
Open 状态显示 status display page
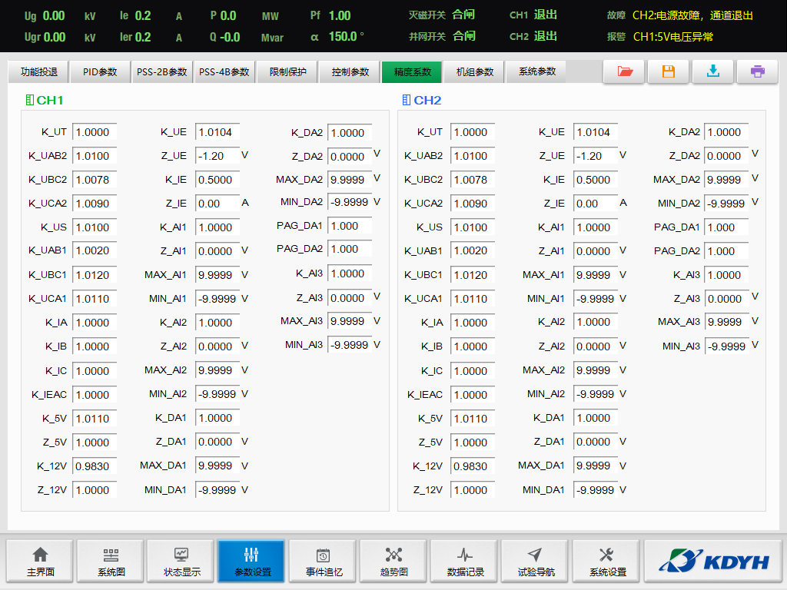(181, 562)
